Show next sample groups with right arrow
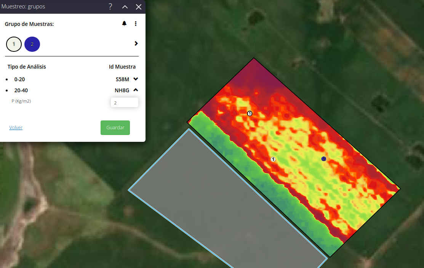This screenshot has height=268, width=424. click(x=136, y=43)
